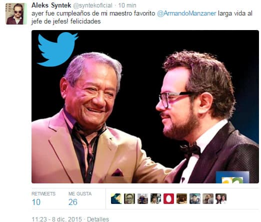Enlarge the attached photo of two men

pyautogui.click(x=145, y=107)
